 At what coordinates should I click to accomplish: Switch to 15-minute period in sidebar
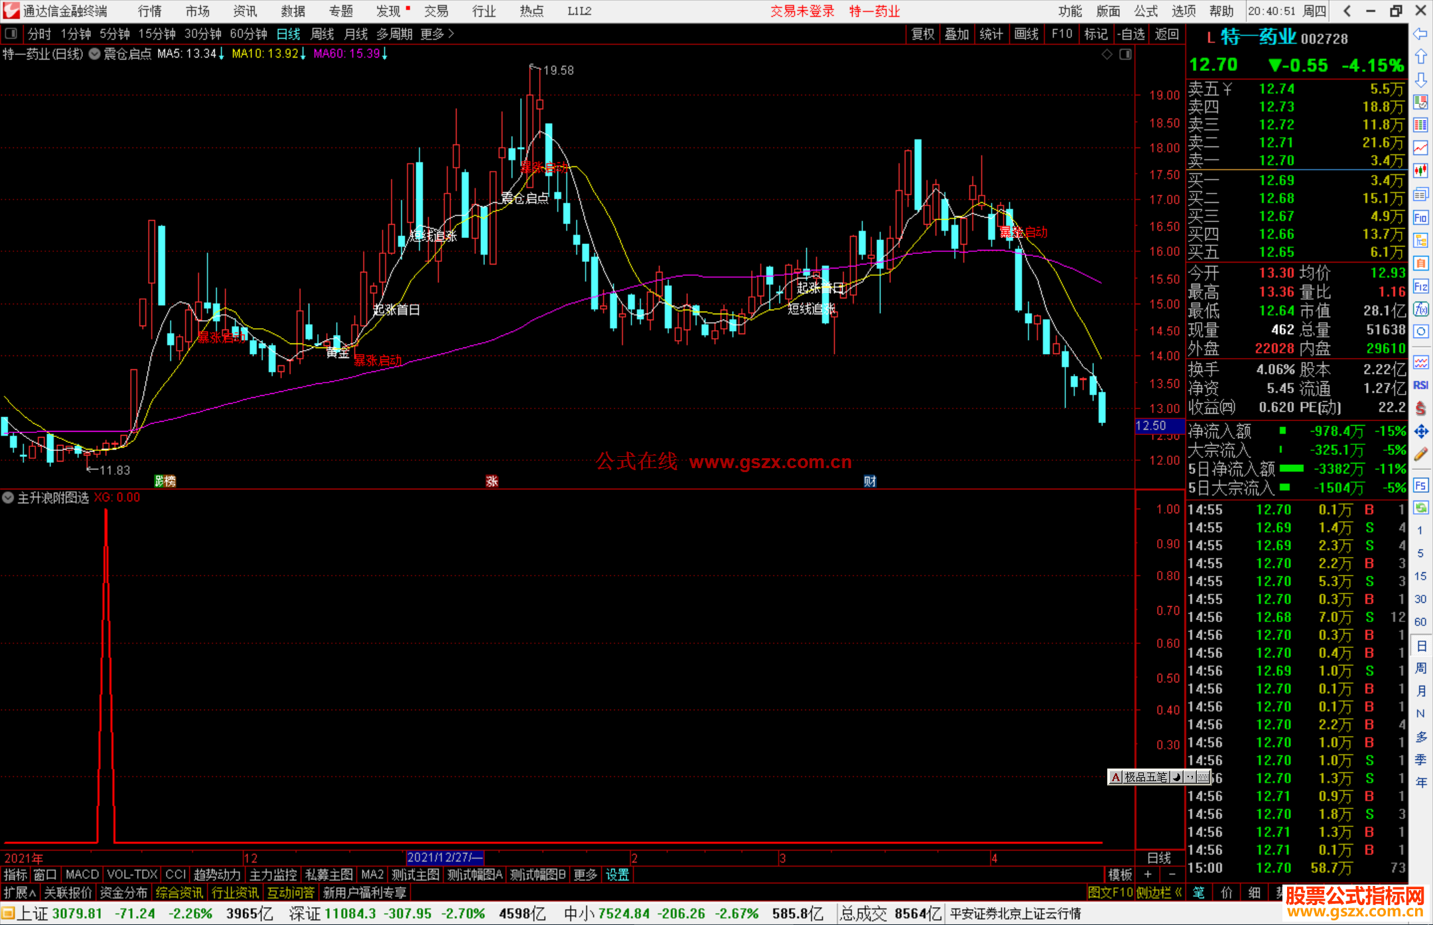click(x=1420, y=576)
